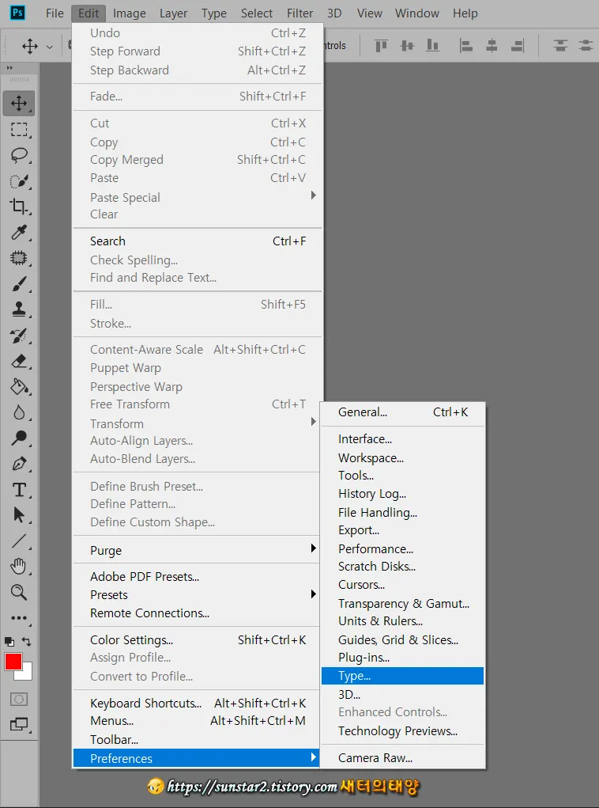Open the Edit Toolbar three-dots icon

[19, 617]
